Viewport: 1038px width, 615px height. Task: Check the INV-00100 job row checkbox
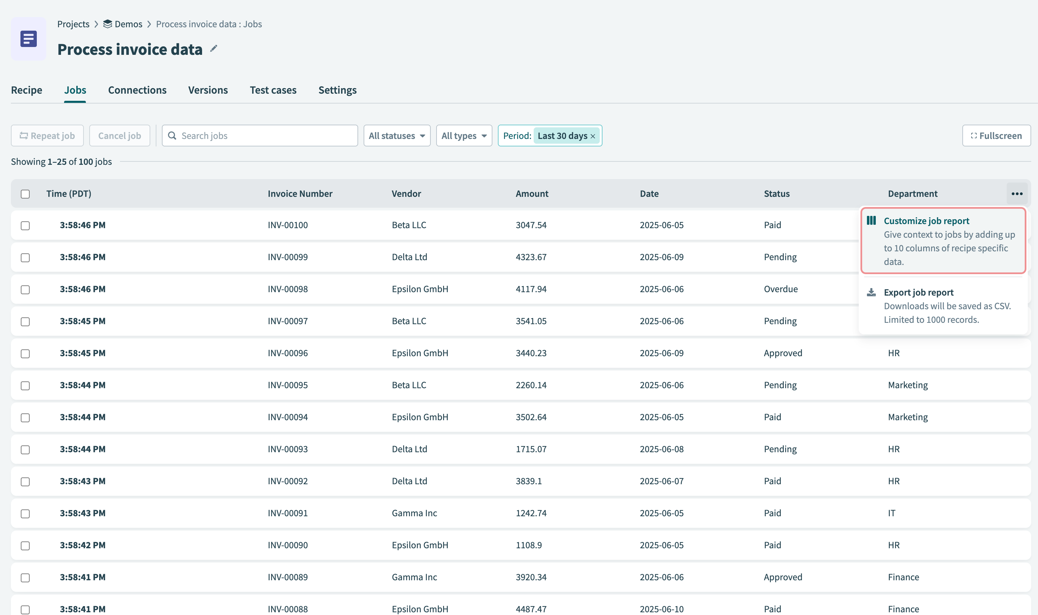click(x=25, y=225)
